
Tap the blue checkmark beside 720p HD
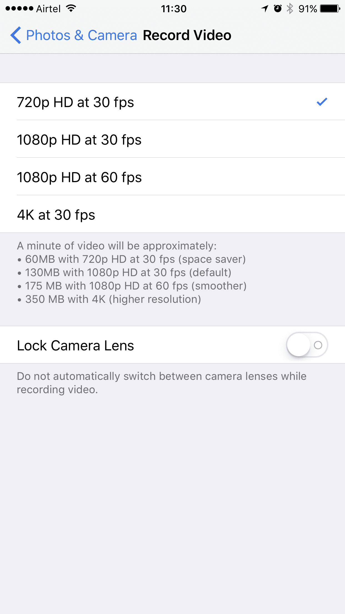322,102
